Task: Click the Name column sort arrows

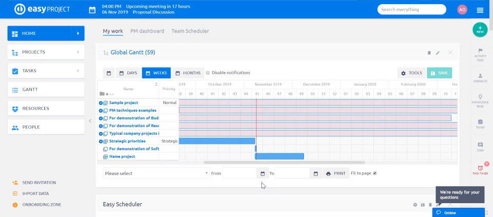Action: 156,84
